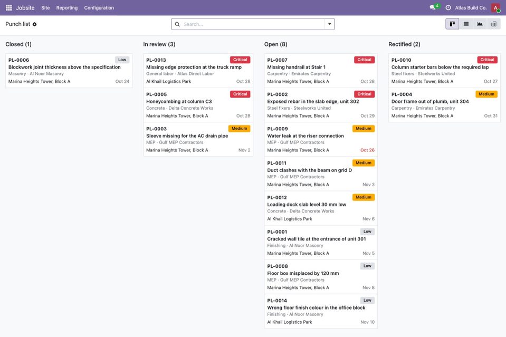Open the messages icon with 4 badge
The image size is (506, 337).
click(x=434, y=7)
